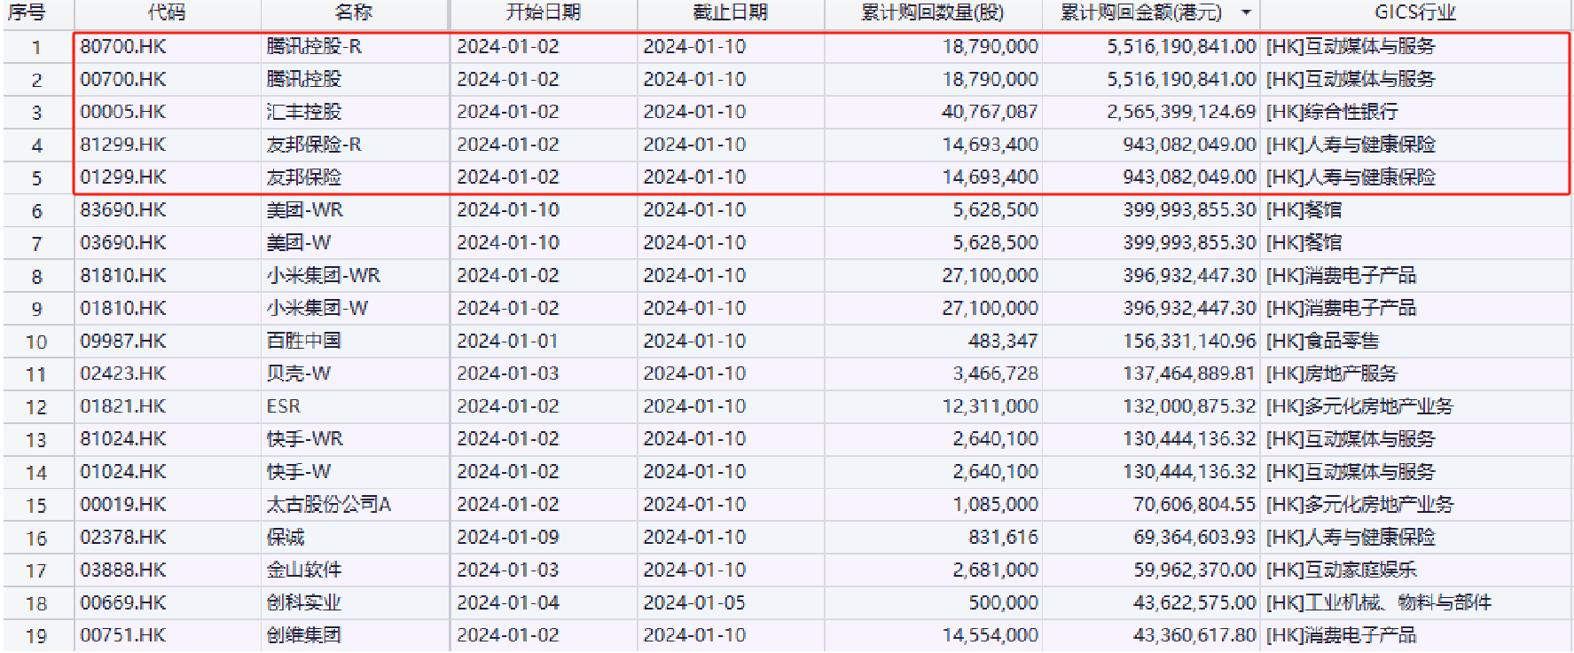Image resolution: width=1574 pixels, height=653 pixels.
Task: Click the GICS行业 column header
Action: [1414, 12]
